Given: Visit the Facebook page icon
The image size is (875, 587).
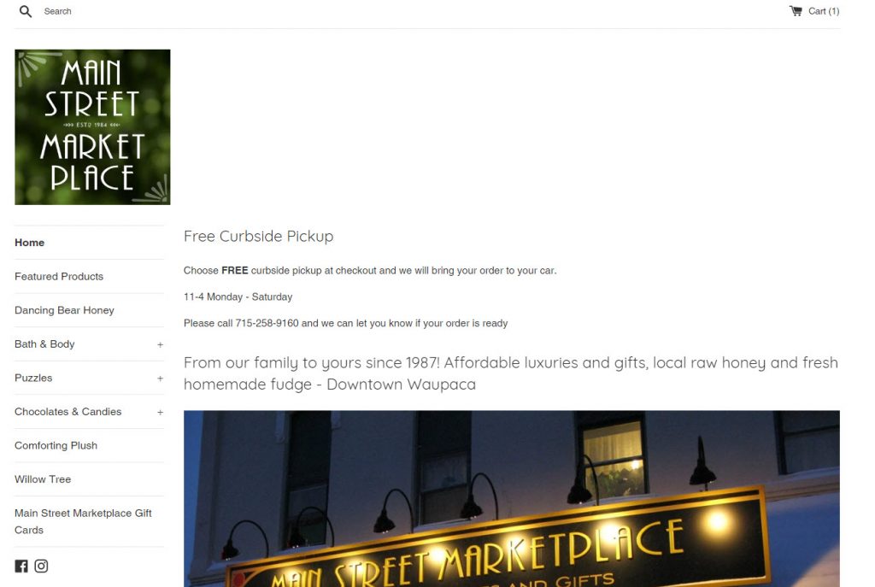Looking at the screenshot, I should pos(21,566).
